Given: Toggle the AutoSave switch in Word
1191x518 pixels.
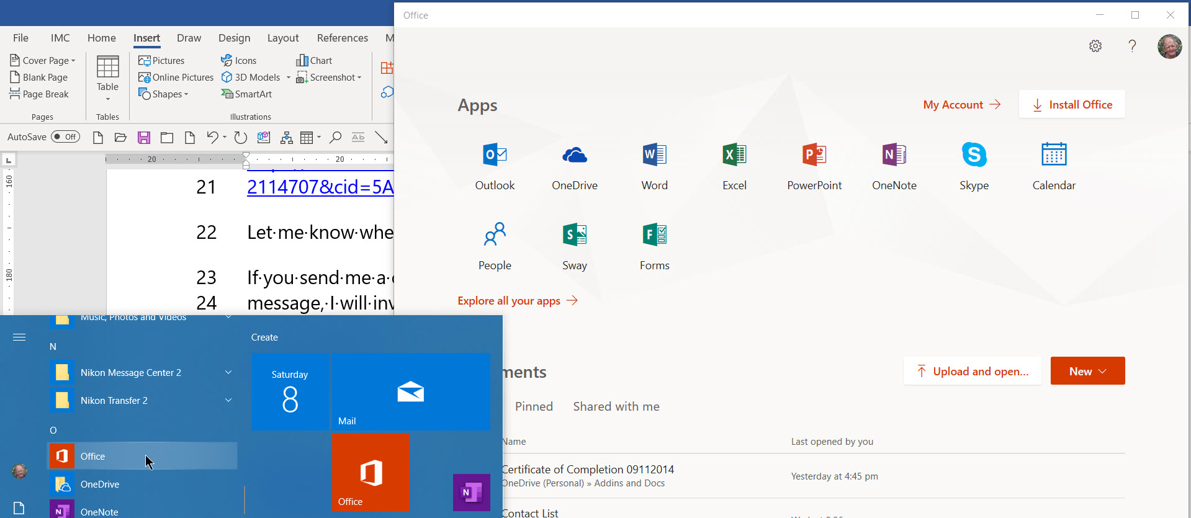Looking at the screenshot, I should point(65,136).
